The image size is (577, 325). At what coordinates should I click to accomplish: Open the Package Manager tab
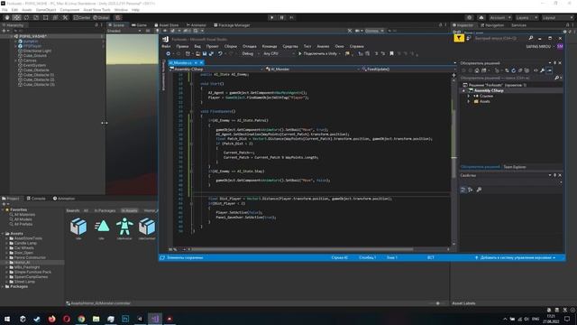point(232,25)
